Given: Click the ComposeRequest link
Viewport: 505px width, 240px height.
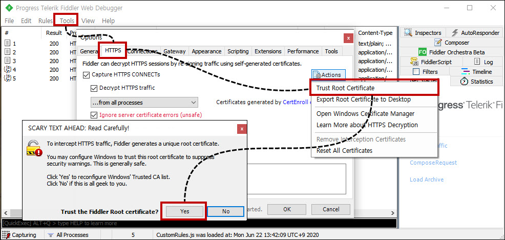Looking at the screenshot, I should [x=433, y=163].
